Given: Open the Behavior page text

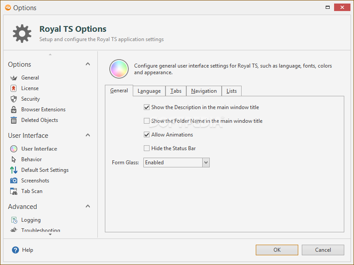Looking at the screenshot, I should click(31, 159).
